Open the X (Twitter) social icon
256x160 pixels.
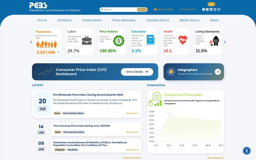click(x=203, y=10)
